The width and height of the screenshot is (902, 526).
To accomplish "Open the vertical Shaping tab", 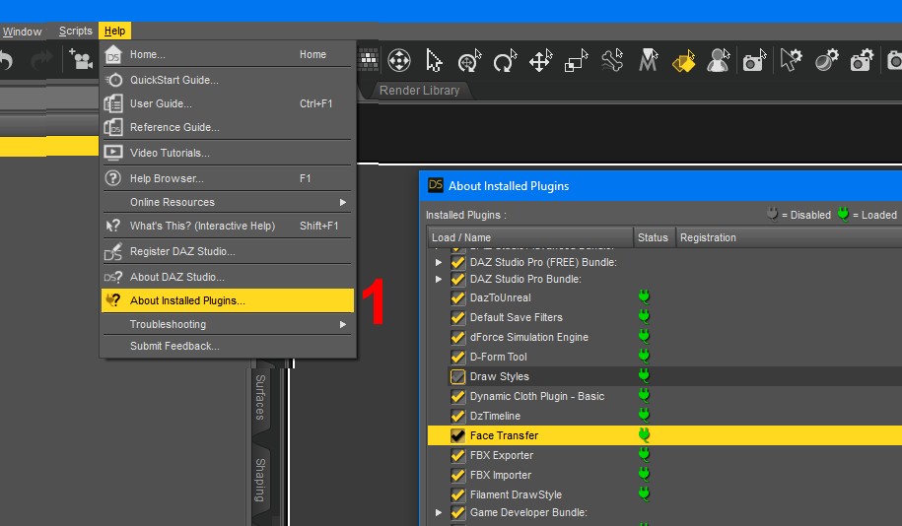I will pyautogui.click(x=260, y=480).
